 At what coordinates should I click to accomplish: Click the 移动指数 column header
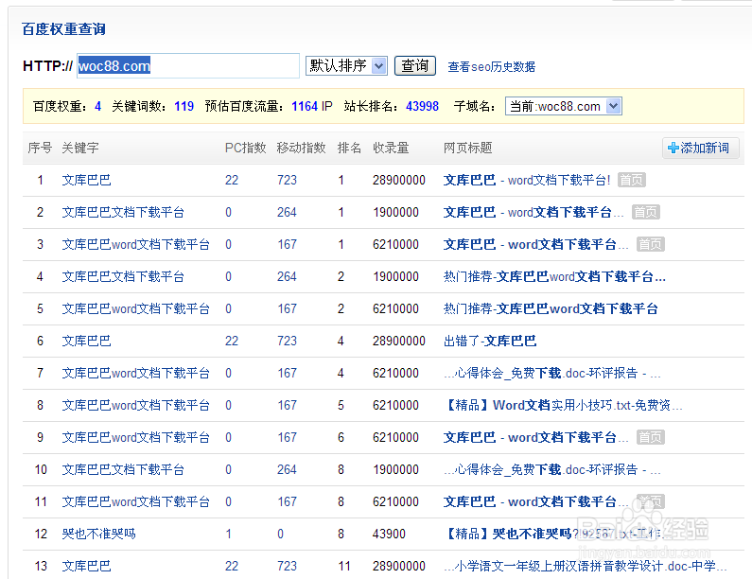(x=301, y=148)
